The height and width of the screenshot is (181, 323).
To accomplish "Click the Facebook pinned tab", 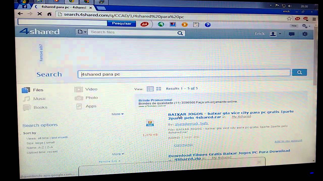I will pos(24,7).
